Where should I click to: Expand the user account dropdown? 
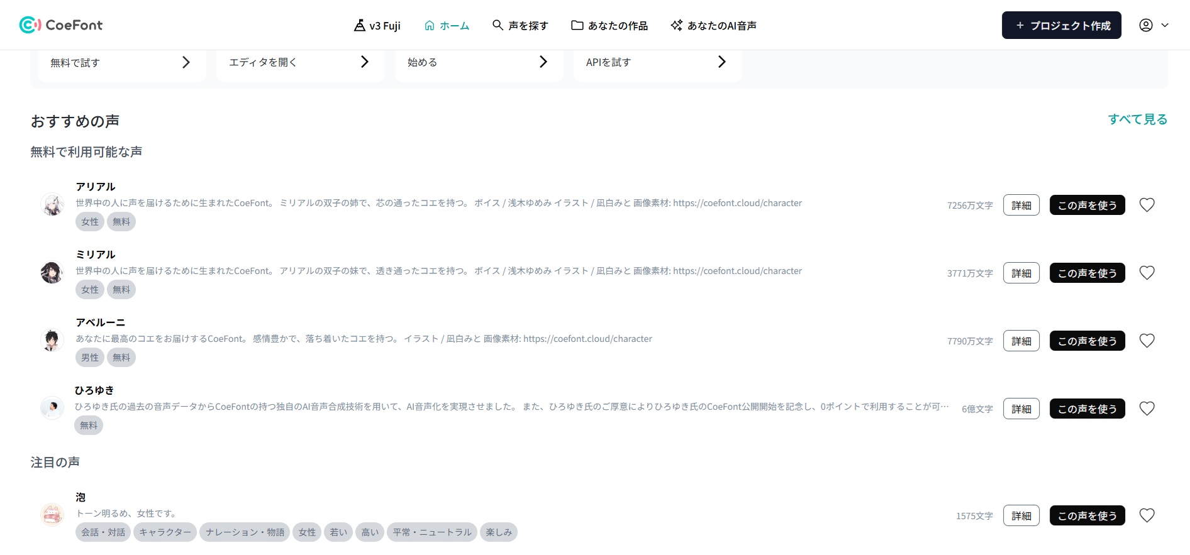point(1154,25)
